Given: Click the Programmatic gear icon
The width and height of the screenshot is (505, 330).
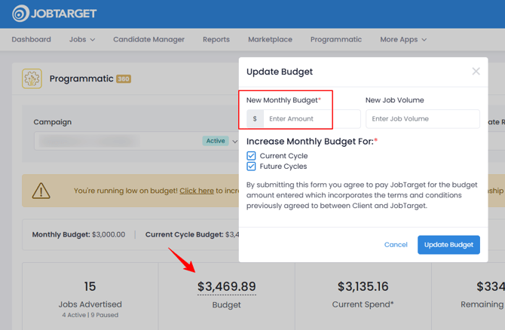Looking at the screenshot, I should (32, 78).
